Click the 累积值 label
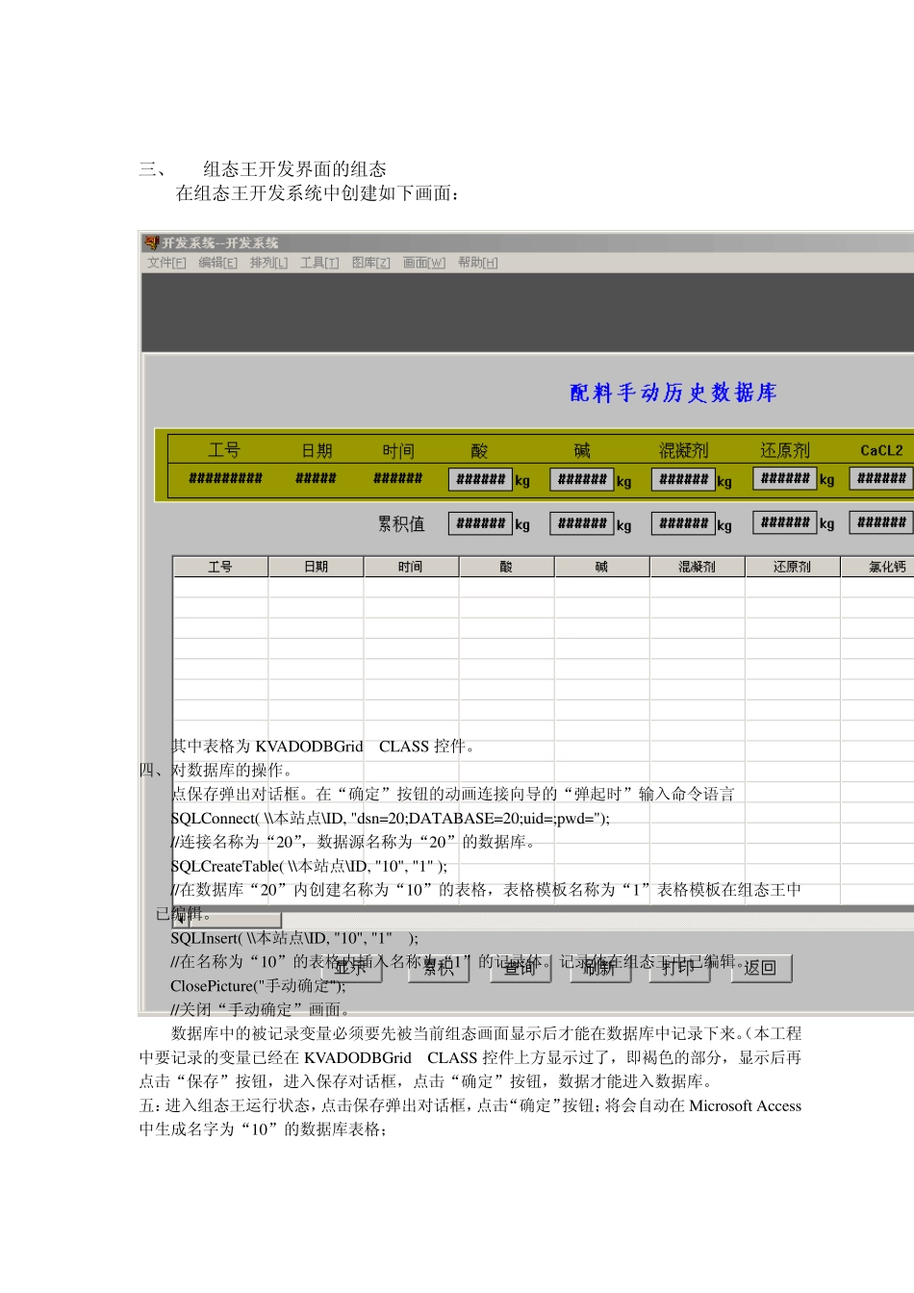The width and height of the screenshot is (914, 1293). tap(401, 523)
